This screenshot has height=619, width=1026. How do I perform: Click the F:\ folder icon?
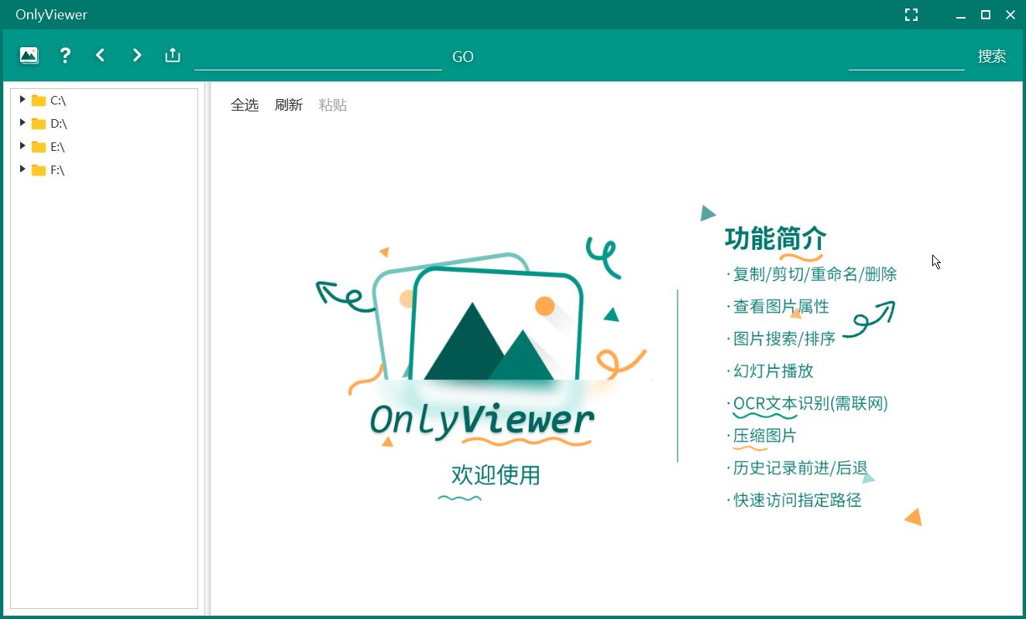tap(39, 169)
